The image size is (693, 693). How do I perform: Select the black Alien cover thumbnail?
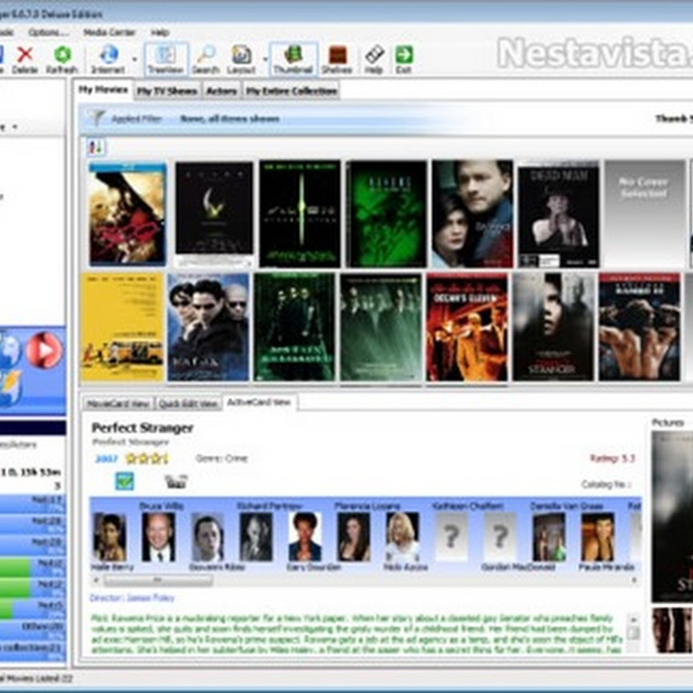(x=214, y=214)
